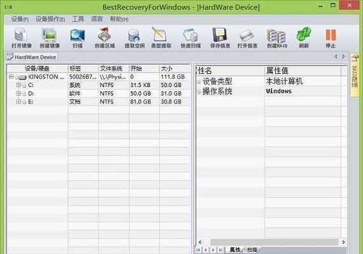Expand the D: partition node
Viewport: 363px width, 254px height.
coord(18,93)
